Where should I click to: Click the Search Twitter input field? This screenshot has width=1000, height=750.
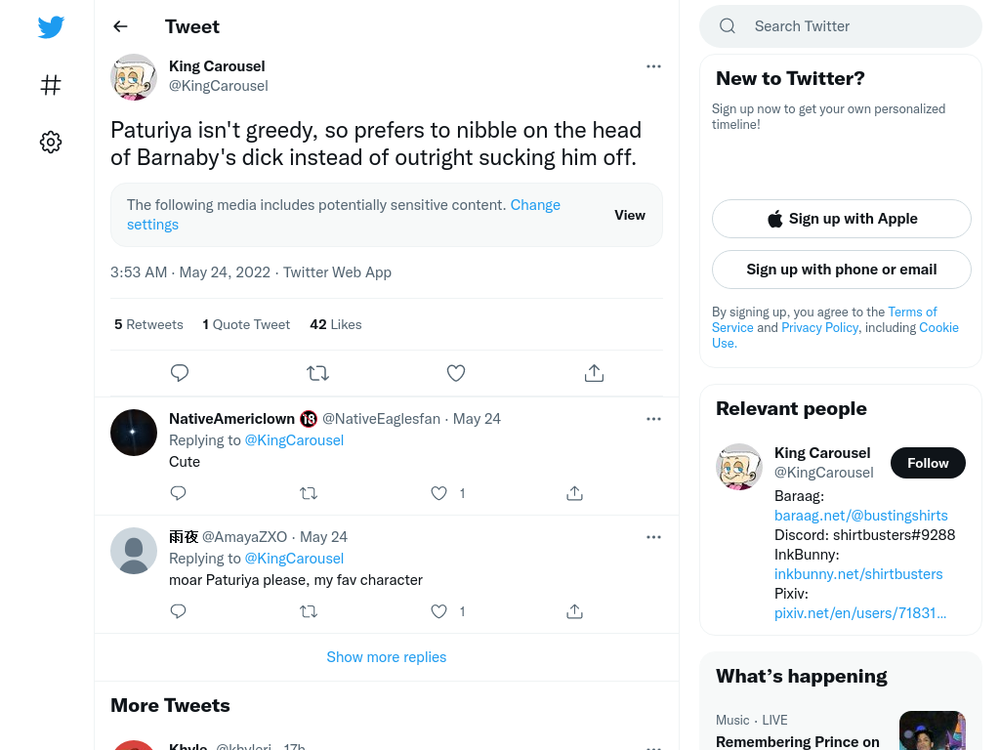[841, 26]
